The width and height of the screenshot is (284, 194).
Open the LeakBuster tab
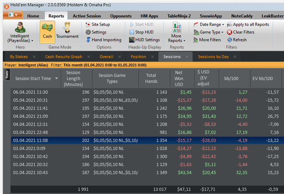tap(272, 16)
